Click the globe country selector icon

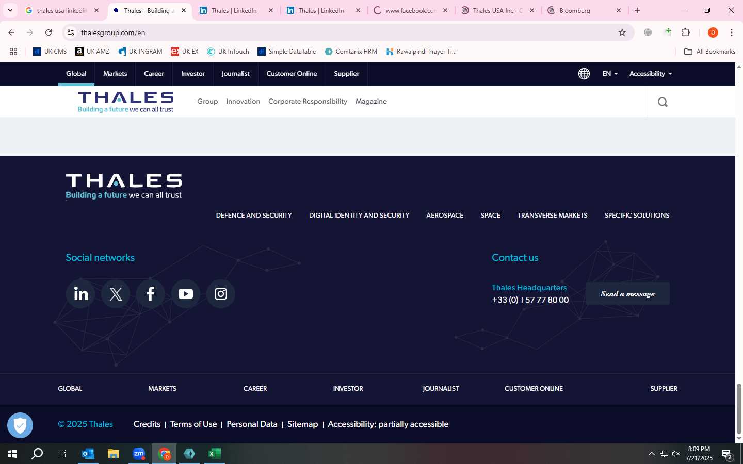[584, 74]
